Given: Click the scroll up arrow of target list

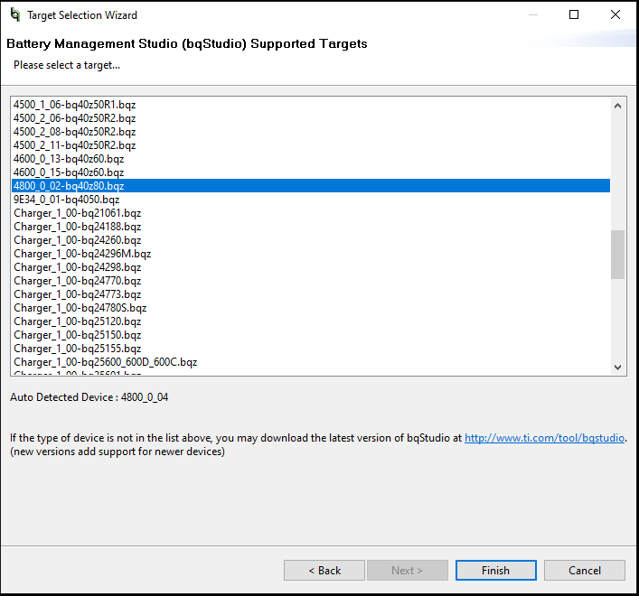Looking at the screenshot, I should (618, 106).
